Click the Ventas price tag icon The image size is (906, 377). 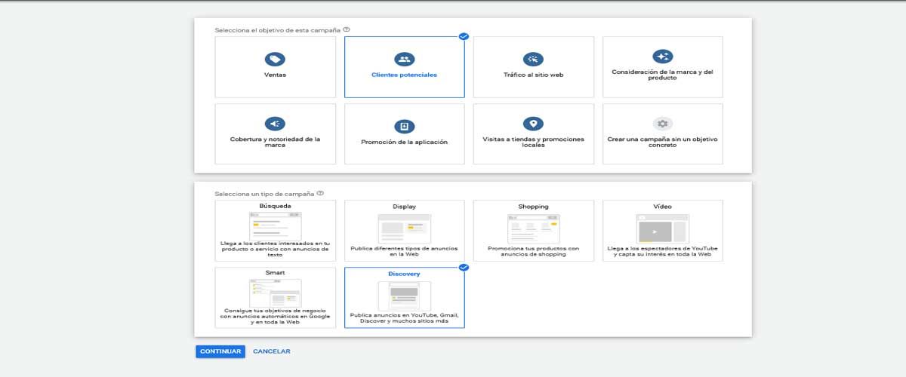point(275,59)
